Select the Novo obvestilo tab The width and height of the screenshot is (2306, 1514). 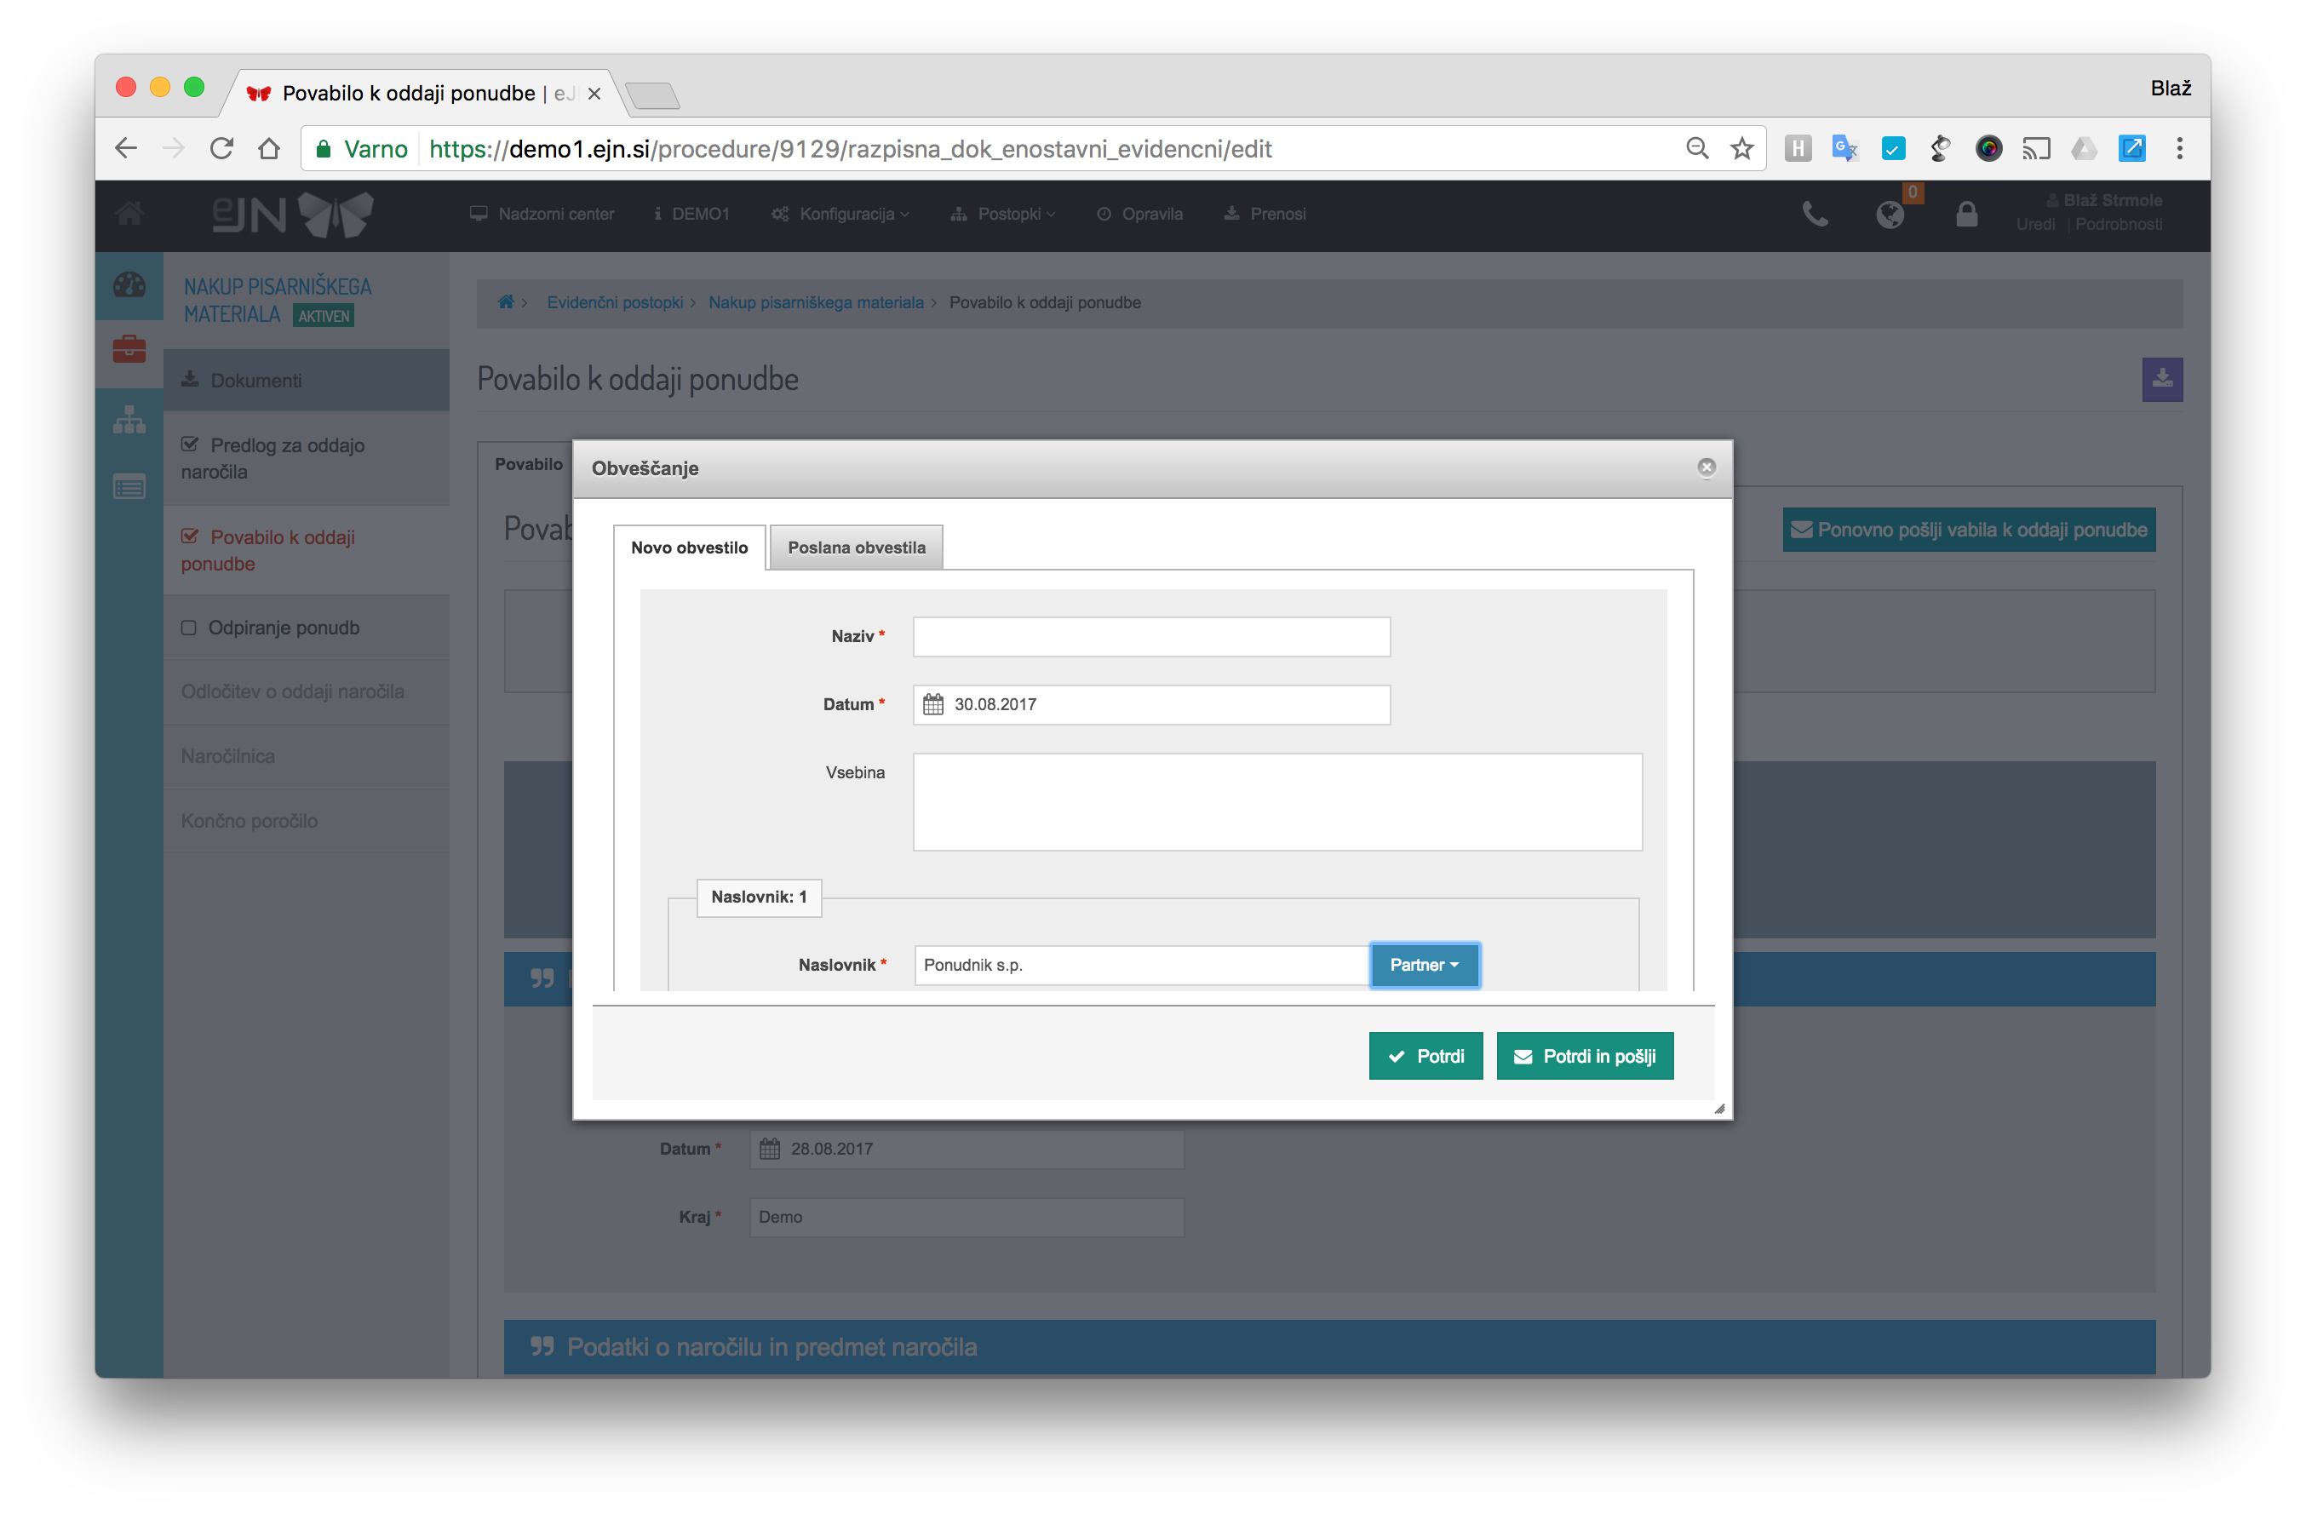[x=689, y=548]
